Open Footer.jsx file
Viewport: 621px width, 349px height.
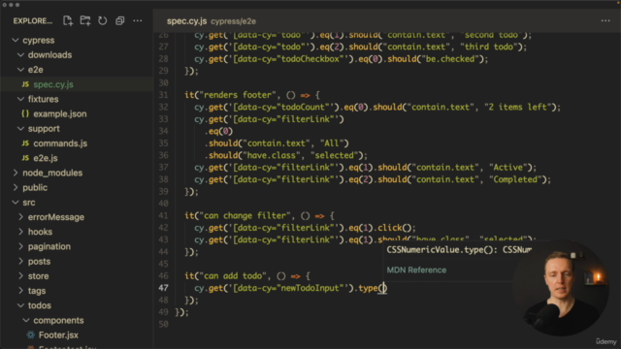[x=58, y=335]
